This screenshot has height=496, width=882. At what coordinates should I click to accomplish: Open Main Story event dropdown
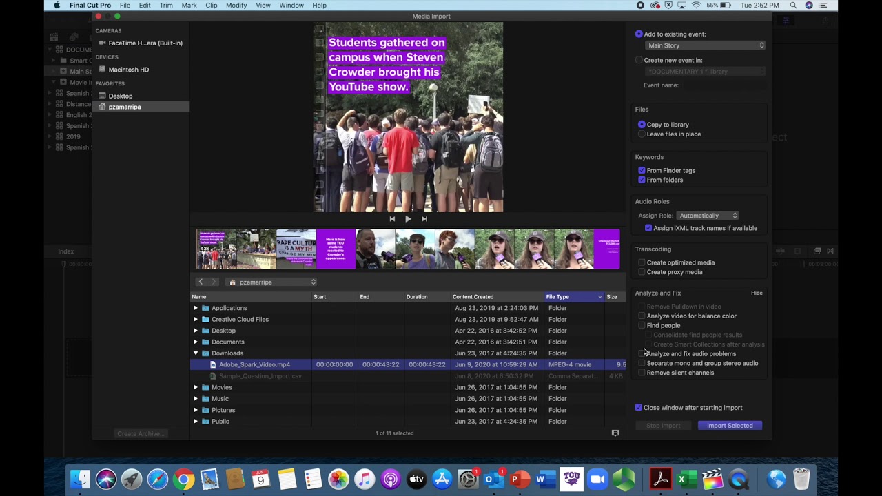[x=706, y=45]
